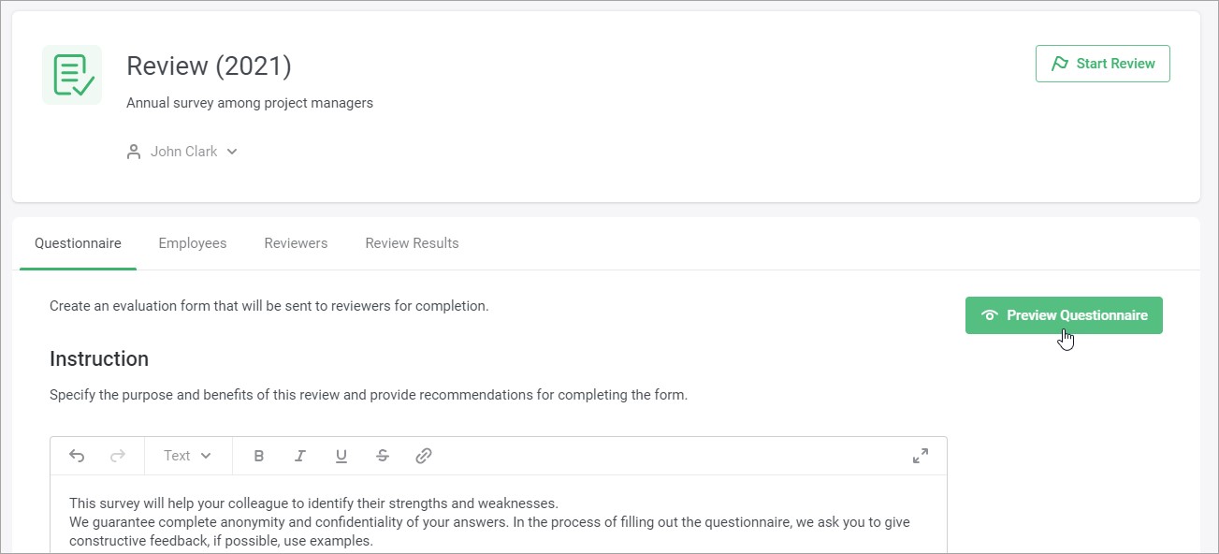
Task: Click the undo arrow in editor toolbar
Action: 77,456
